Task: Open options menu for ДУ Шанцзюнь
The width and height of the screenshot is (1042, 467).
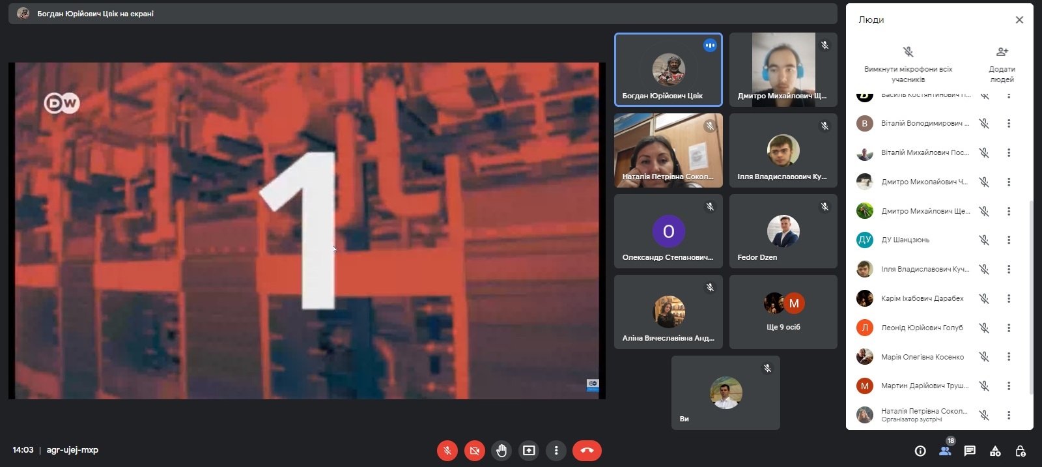Action: click(1009, 240)
